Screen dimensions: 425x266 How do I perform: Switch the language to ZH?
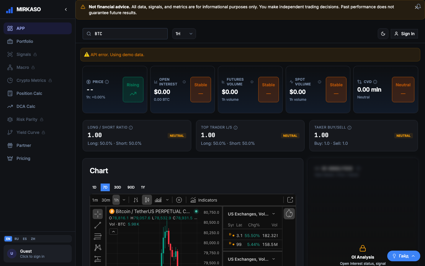click(x=33, y=239)
